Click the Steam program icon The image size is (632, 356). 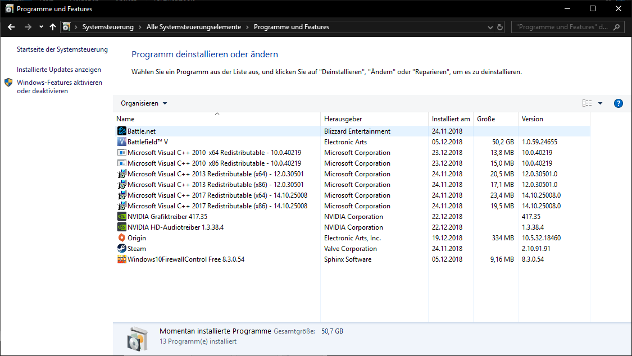click(122, 249)
